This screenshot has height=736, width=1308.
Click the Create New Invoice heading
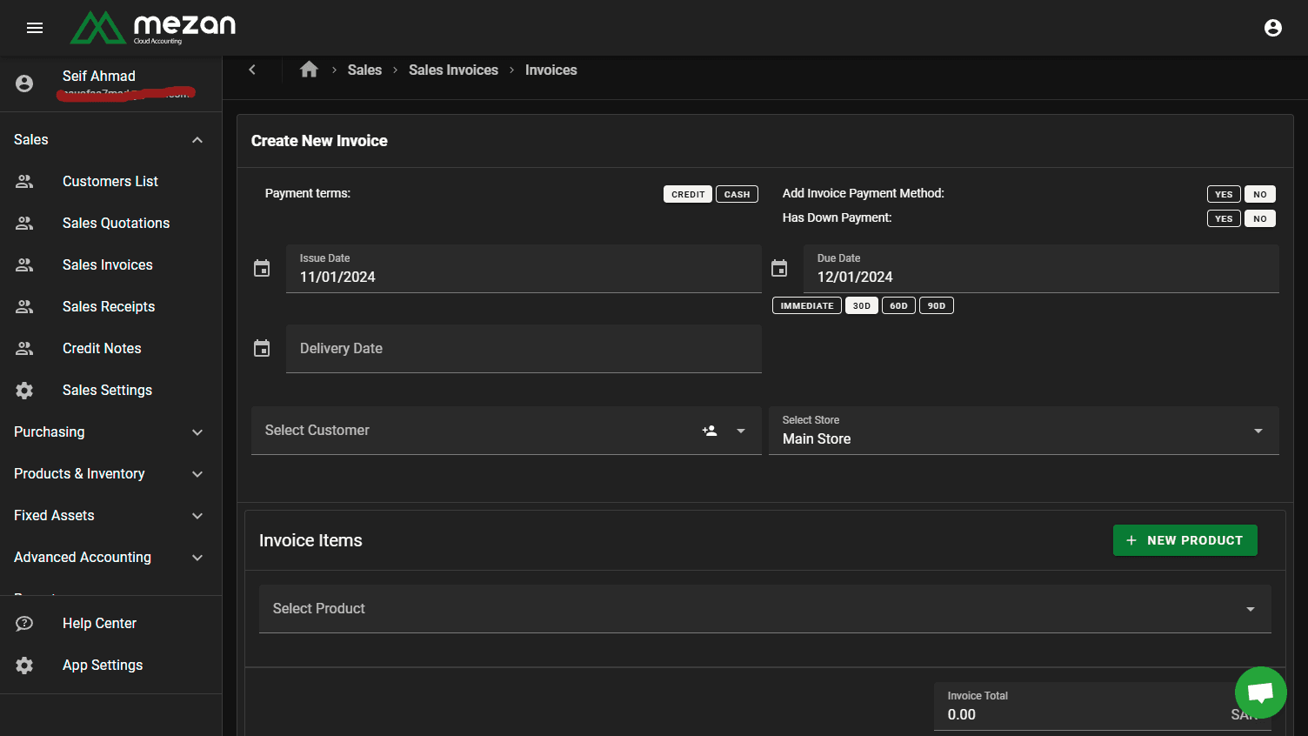point(319,141)
